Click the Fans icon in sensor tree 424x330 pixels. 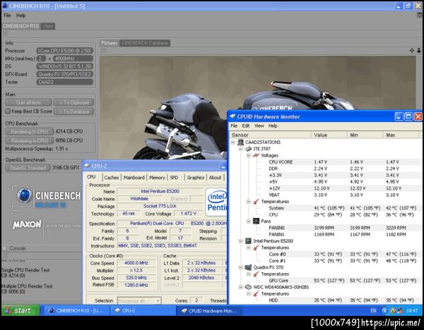pos(256,221)
